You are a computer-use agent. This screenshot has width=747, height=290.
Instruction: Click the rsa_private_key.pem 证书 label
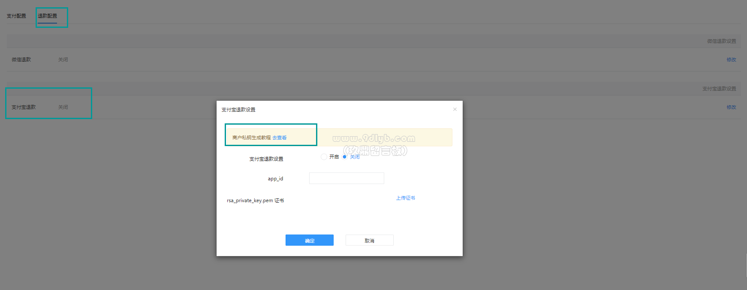point(256,200)
